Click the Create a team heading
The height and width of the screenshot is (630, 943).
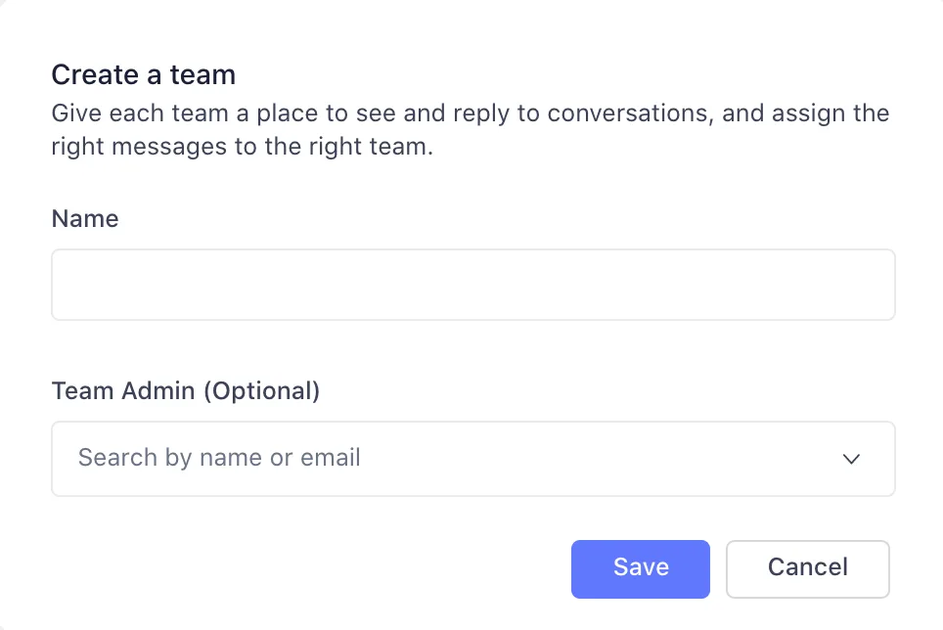pyautogui.click(x=143, y=74)
